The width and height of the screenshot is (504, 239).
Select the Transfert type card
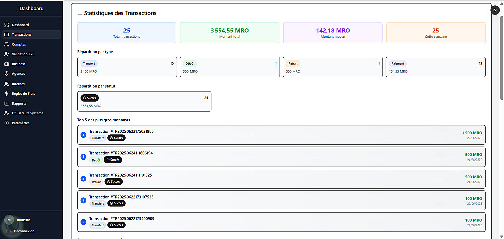[127, 67]
